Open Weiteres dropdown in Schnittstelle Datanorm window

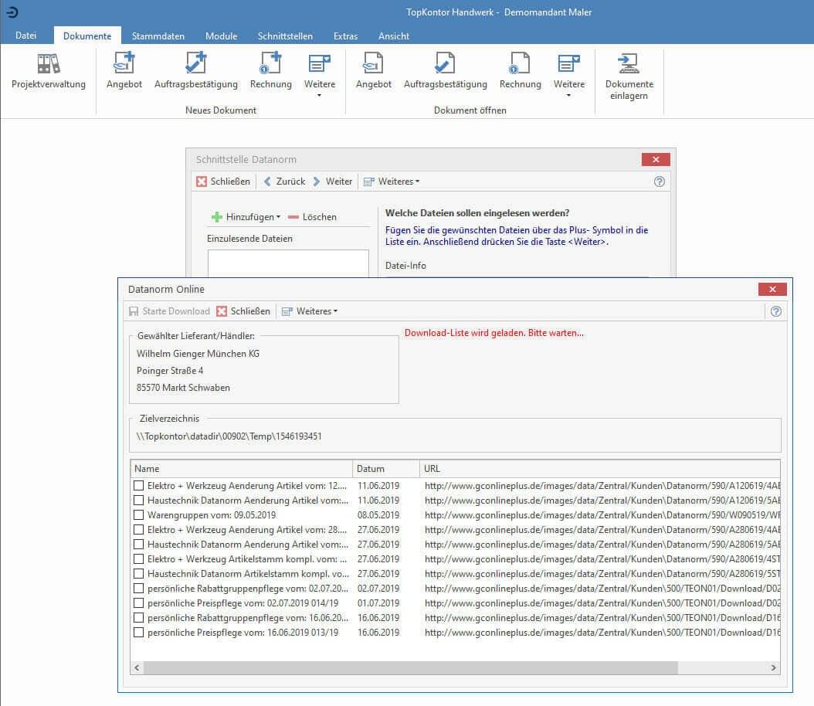[x=392, y=182]
